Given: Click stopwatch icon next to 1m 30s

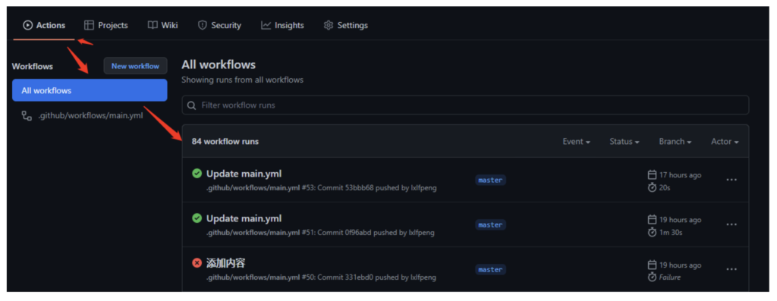Looking at the screenshot, I should (x=652, y=232).
